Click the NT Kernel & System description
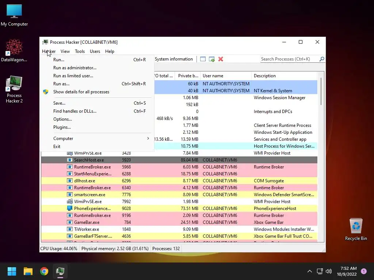 tap(273, 91)
